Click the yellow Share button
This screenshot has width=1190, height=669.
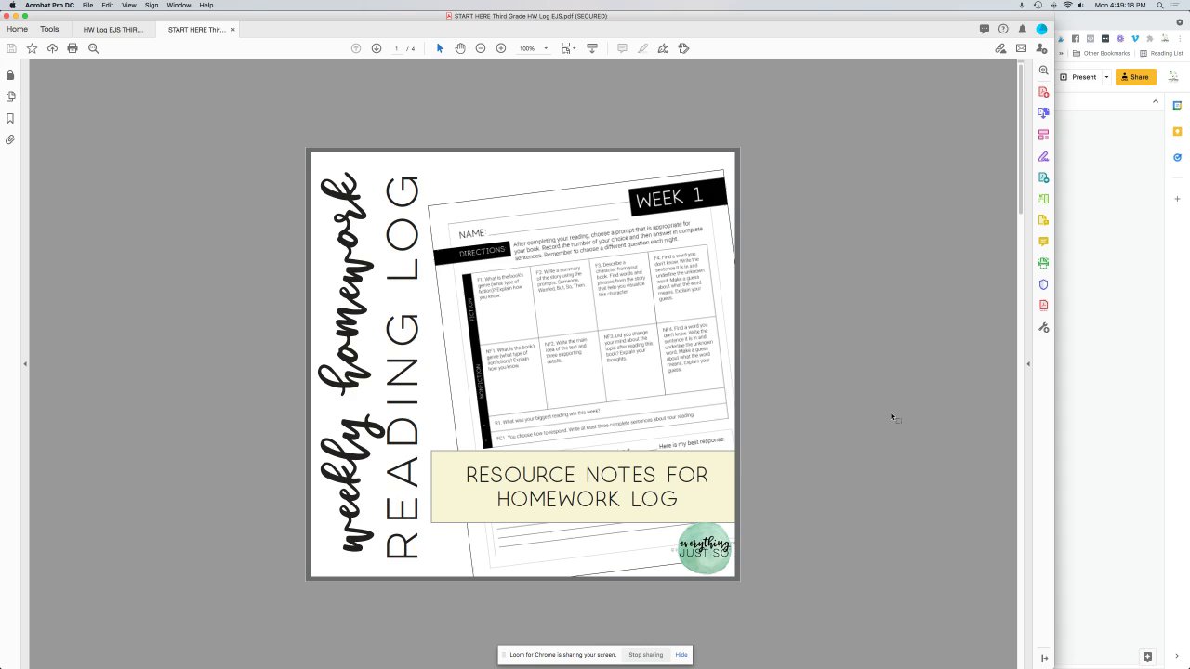point(1135,77)
